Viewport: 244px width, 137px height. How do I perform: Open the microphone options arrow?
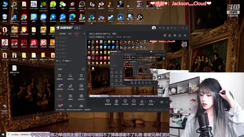click(x=145, y=102)
